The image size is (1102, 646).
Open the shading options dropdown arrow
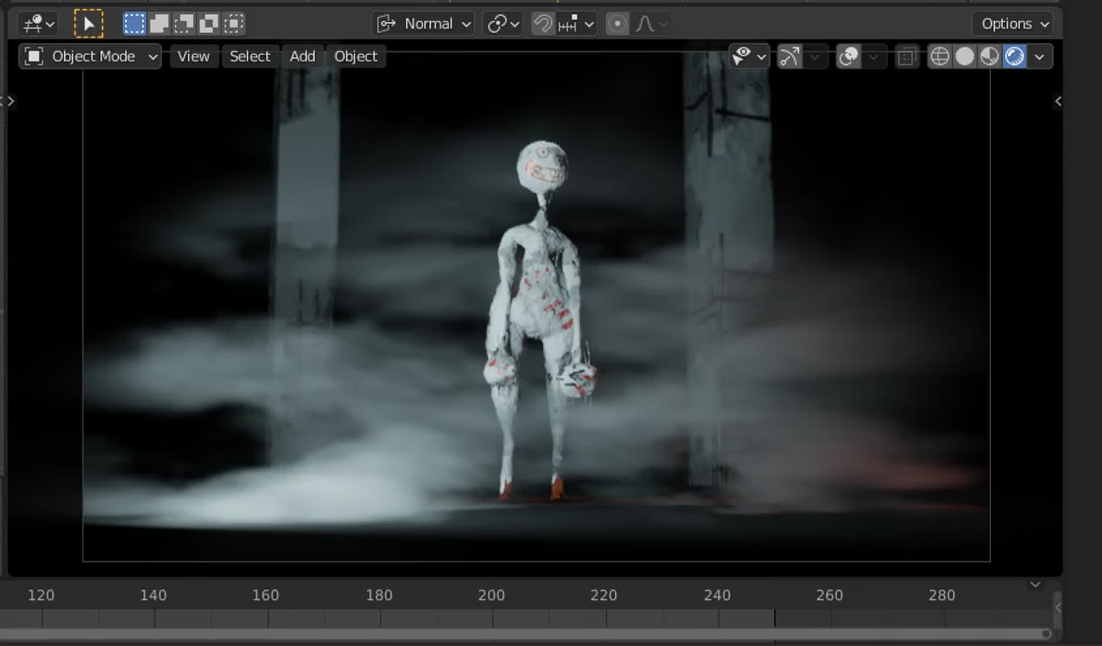coord(1039,56)
